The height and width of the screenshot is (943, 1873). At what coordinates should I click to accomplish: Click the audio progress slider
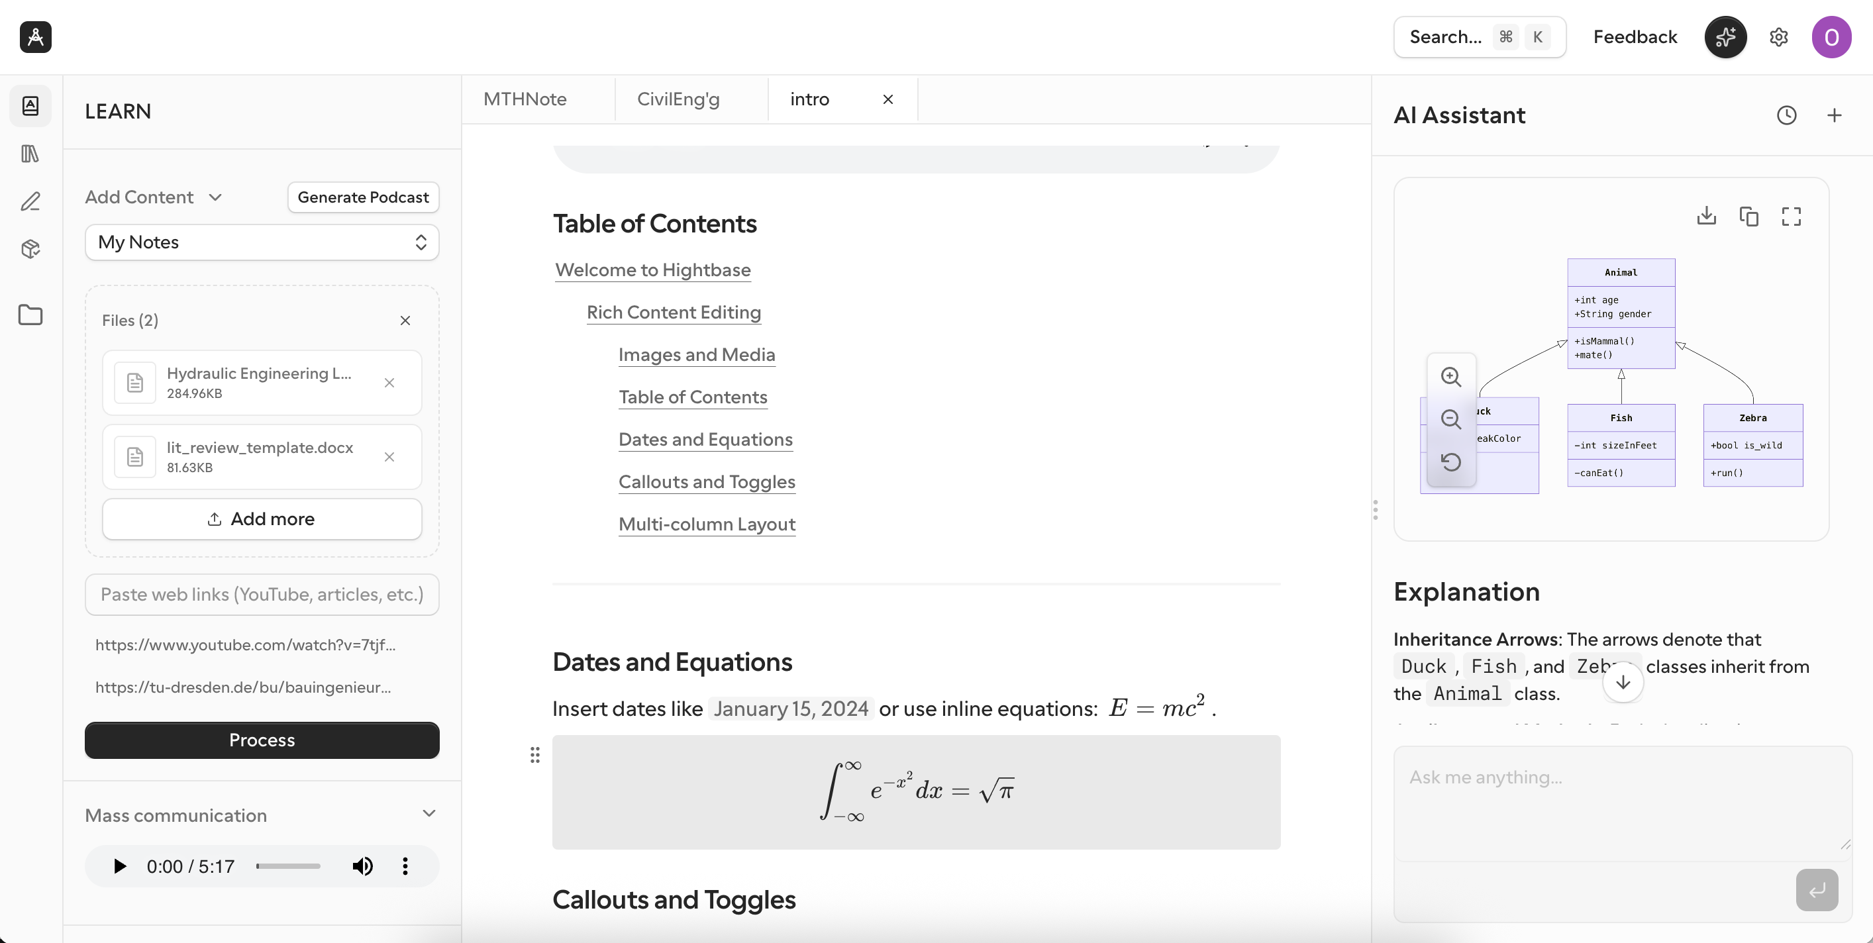288,866
